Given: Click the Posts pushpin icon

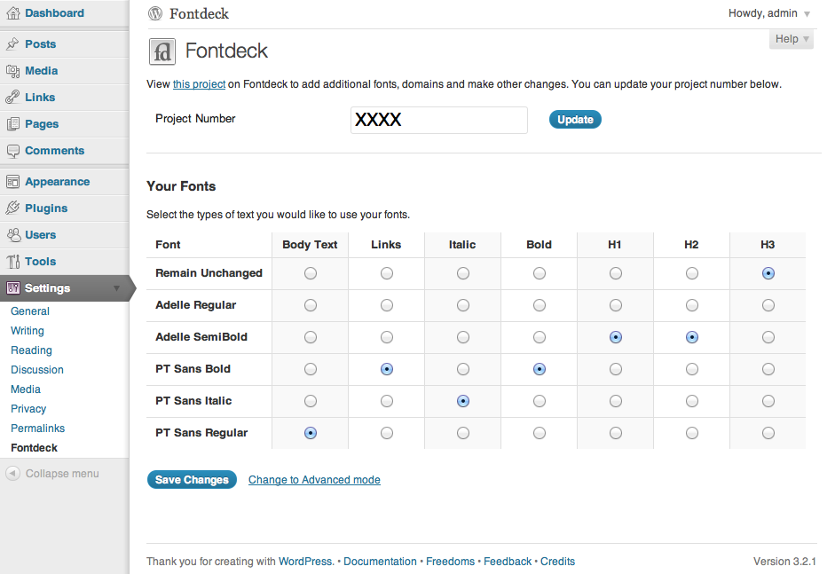Looking at the screenshot, I should (12, 44).
